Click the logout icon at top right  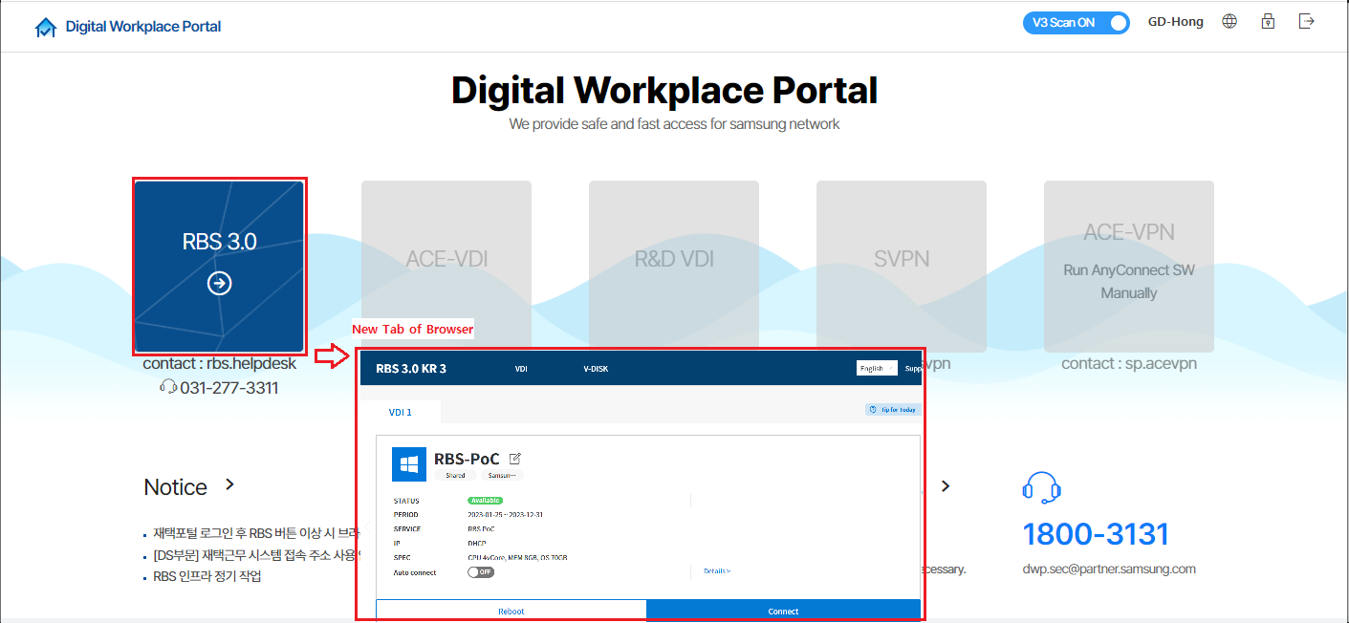point(1306,20)
